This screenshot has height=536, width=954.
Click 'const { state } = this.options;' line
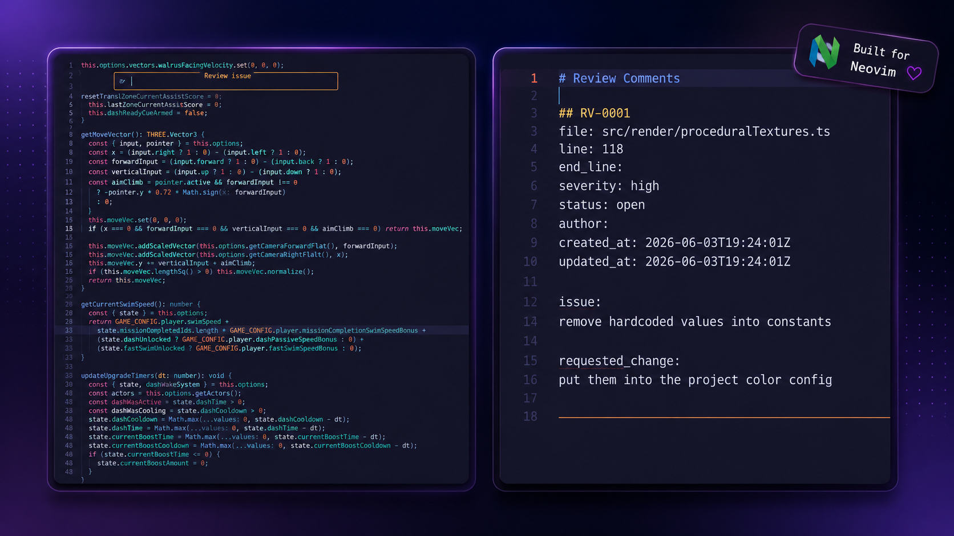(148, 313)
